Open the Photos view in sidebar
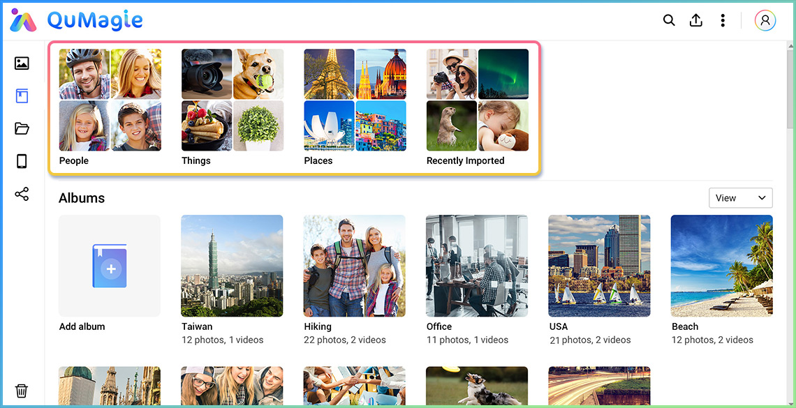This screenshot has width=796, height=408. point(22,63)
